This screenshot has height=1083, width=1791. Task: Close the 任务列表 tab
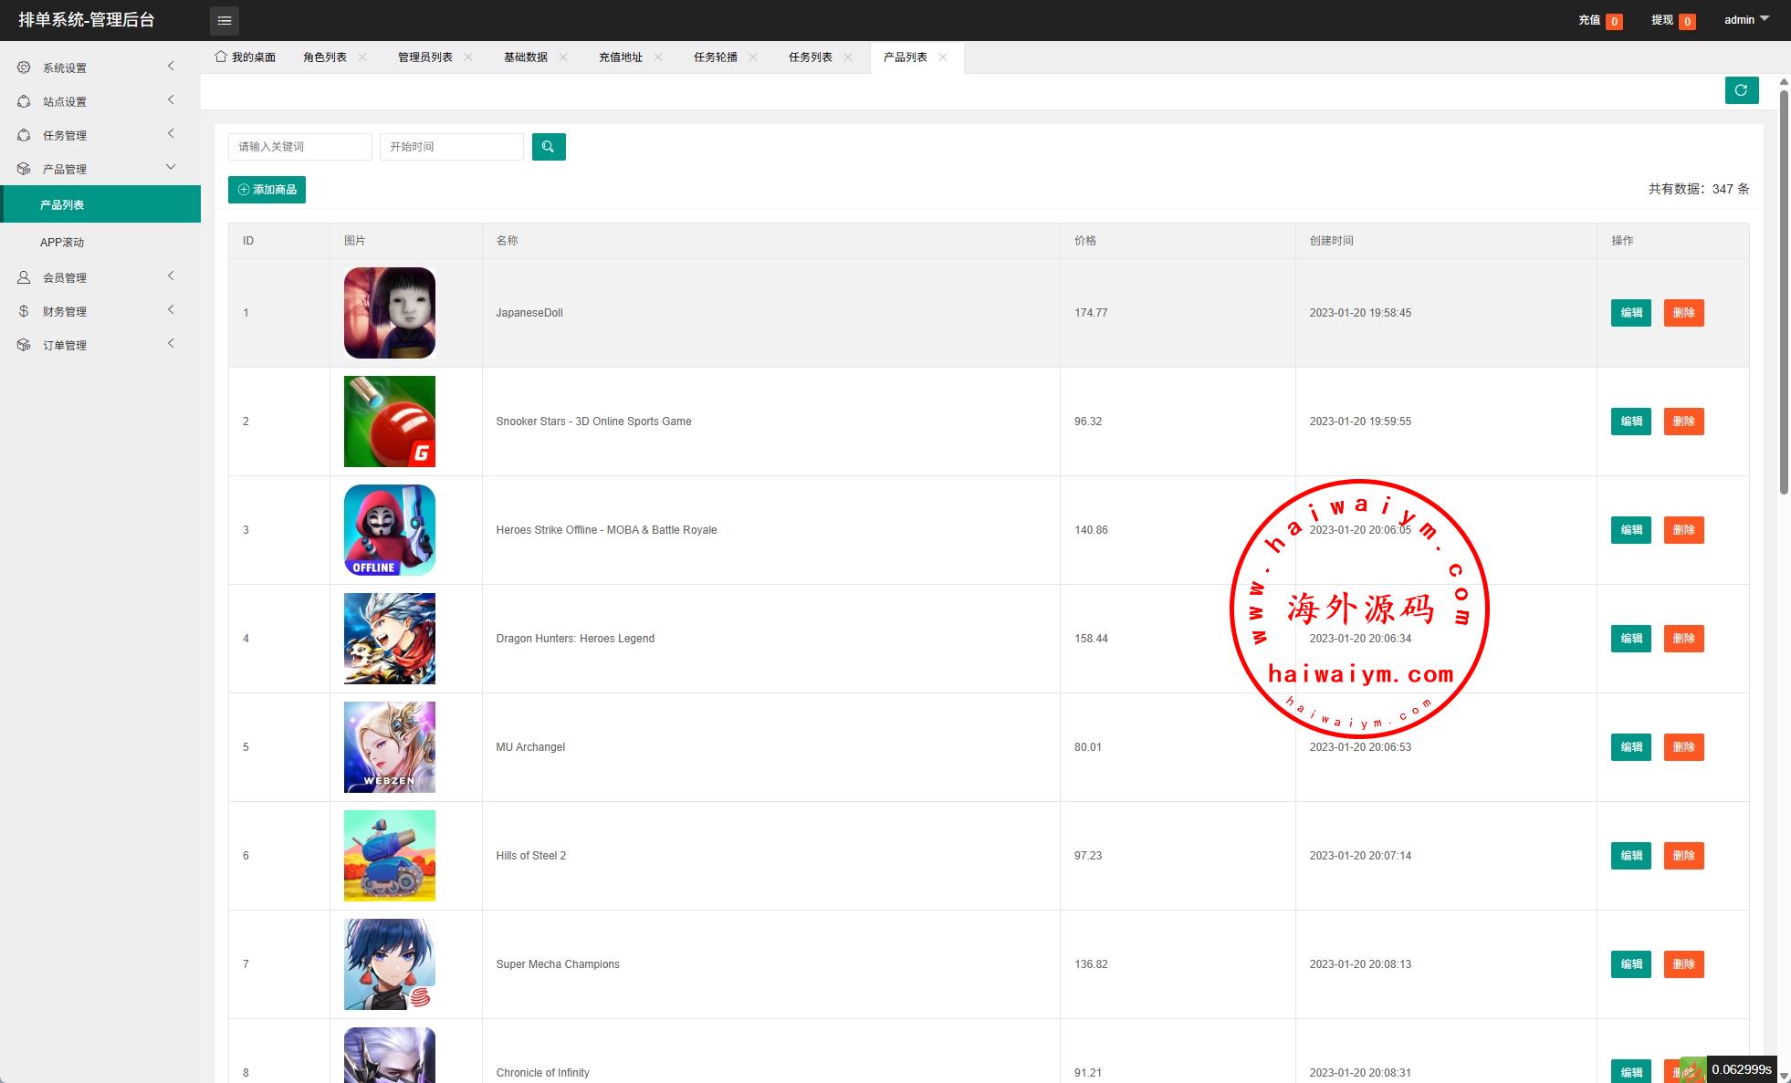[x=848, y=57]
